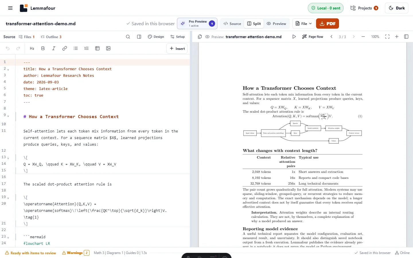Click the '32,768 tokens' table cell
The width and height of the screenshot is (413, 258).
click(260, 183)
